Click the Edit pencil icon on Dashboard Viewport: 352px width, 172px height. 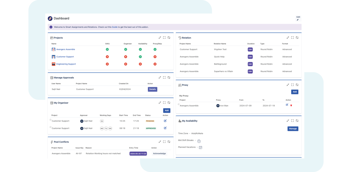pyautogui.click(x=298, y=20)
